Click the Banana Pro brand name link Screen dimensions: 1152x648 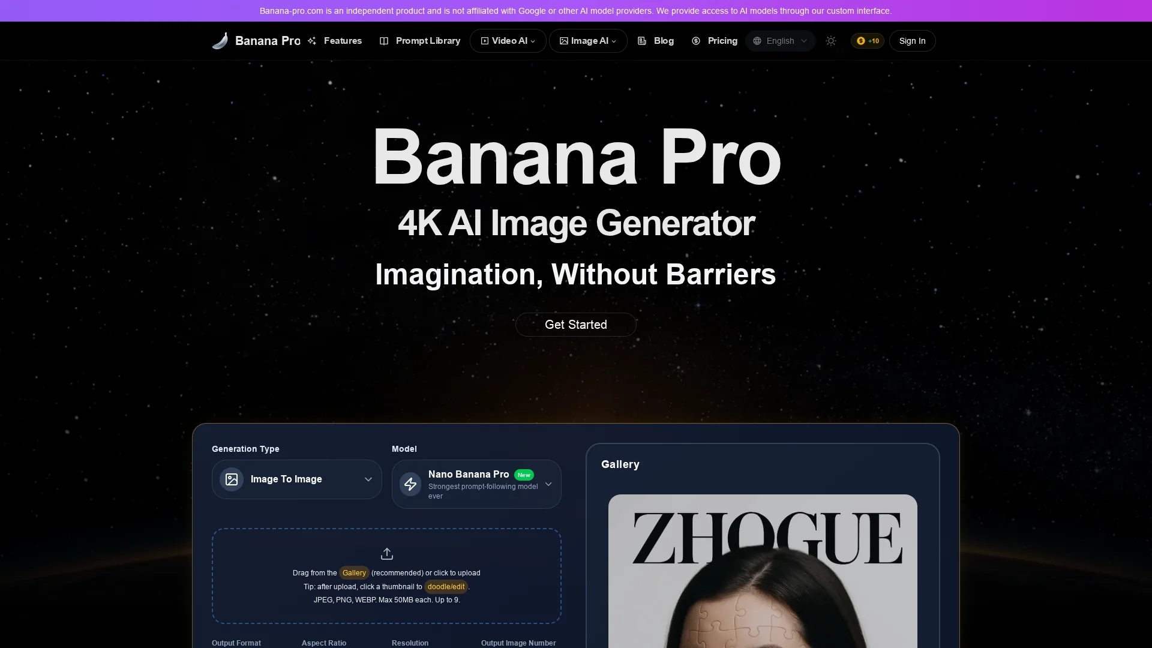(268, 41)
